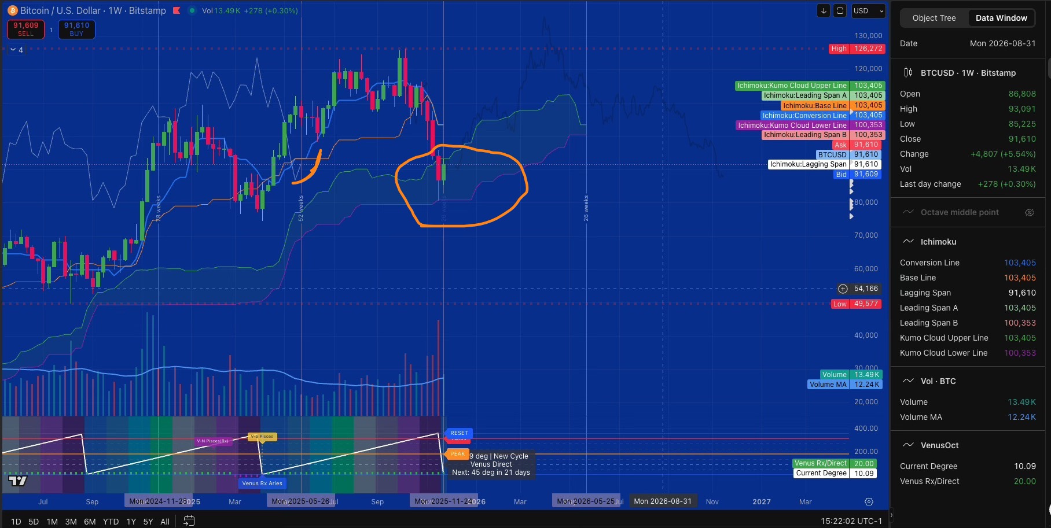The height and width of the screenshot is (528, 1051).
Task: Click Mon 2026-08-31 crosshair date label
Action: pyautogui.click(x=663, y=501)
